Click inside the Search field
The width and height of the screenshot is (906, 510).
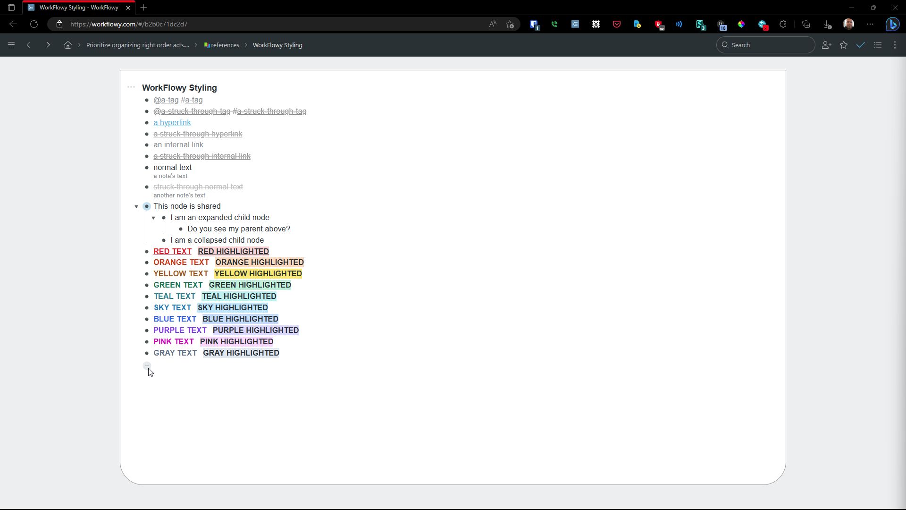765,45
